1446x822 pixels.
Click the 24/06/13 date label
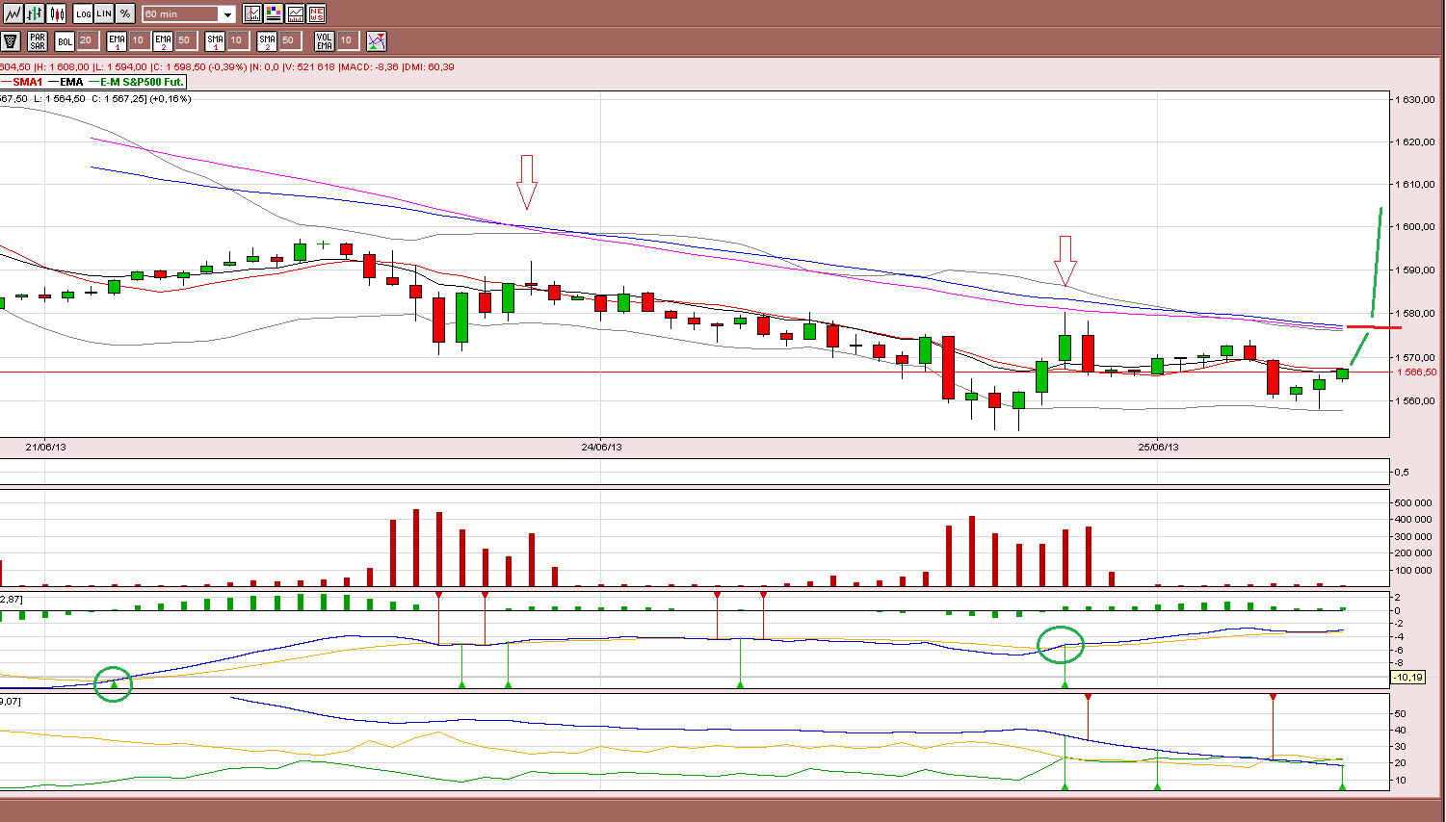click(601, 447)
